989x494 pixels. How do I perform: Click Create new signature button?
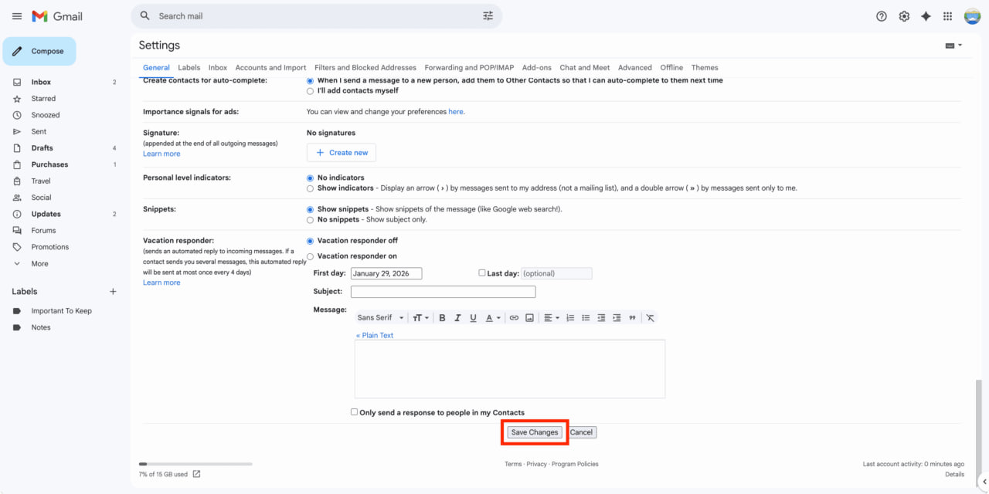(342, 153)
